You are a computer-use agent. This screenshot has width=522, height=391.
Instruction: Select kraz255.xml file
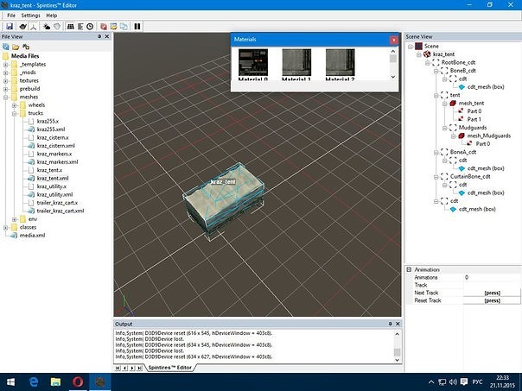tap(51, 129)
